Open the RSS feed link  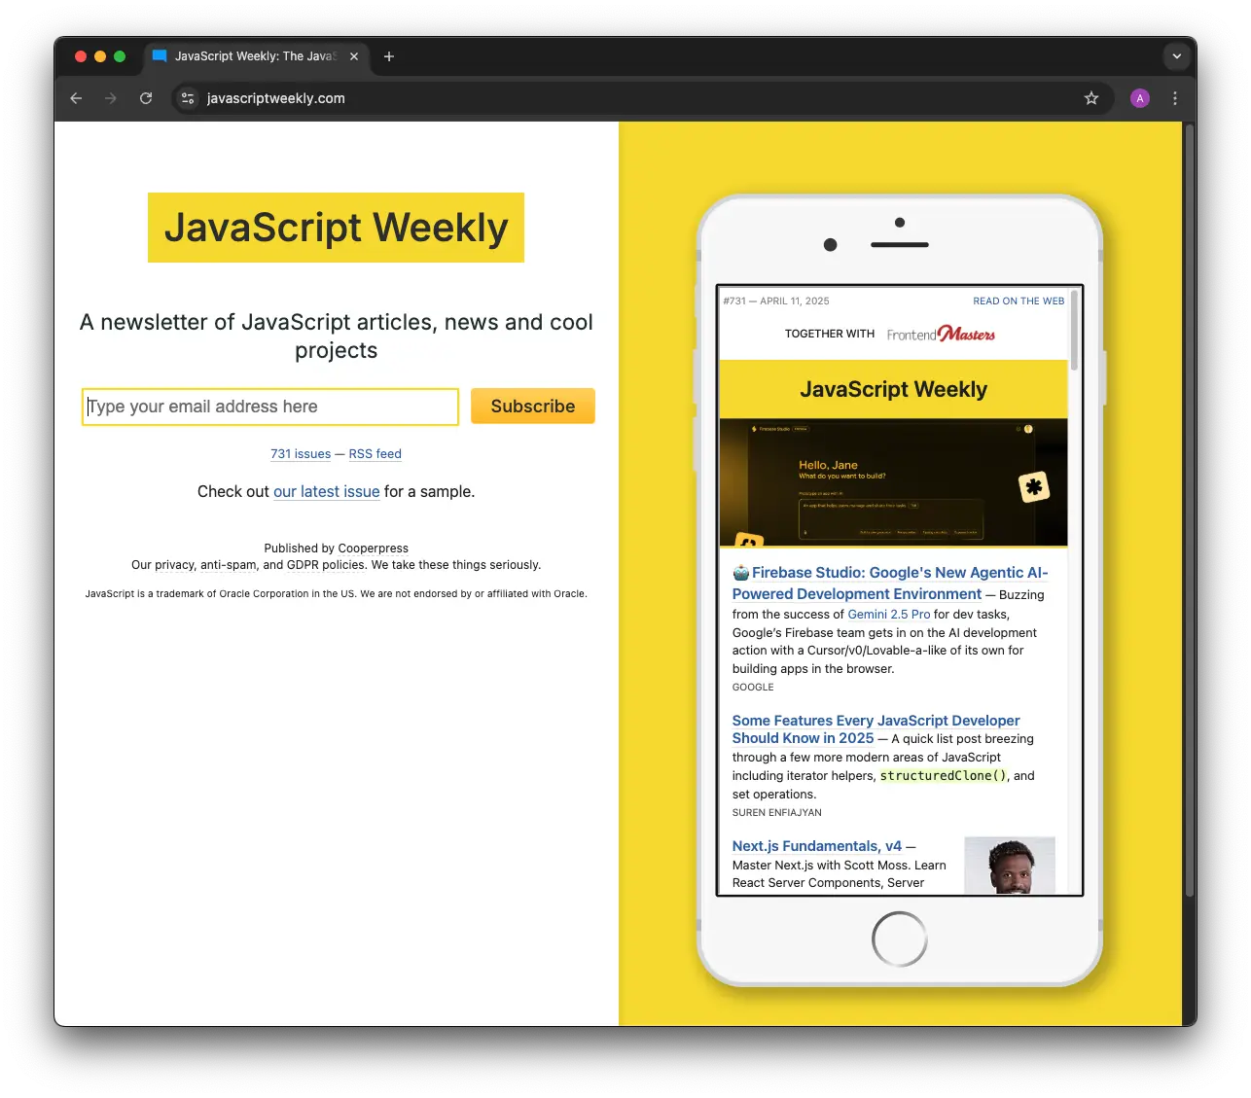(x=375, y=454)
